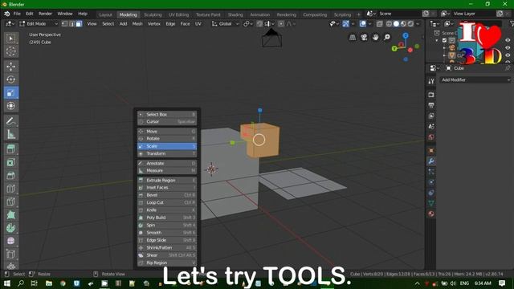Click the toggle camera view icon

[364, 38]
